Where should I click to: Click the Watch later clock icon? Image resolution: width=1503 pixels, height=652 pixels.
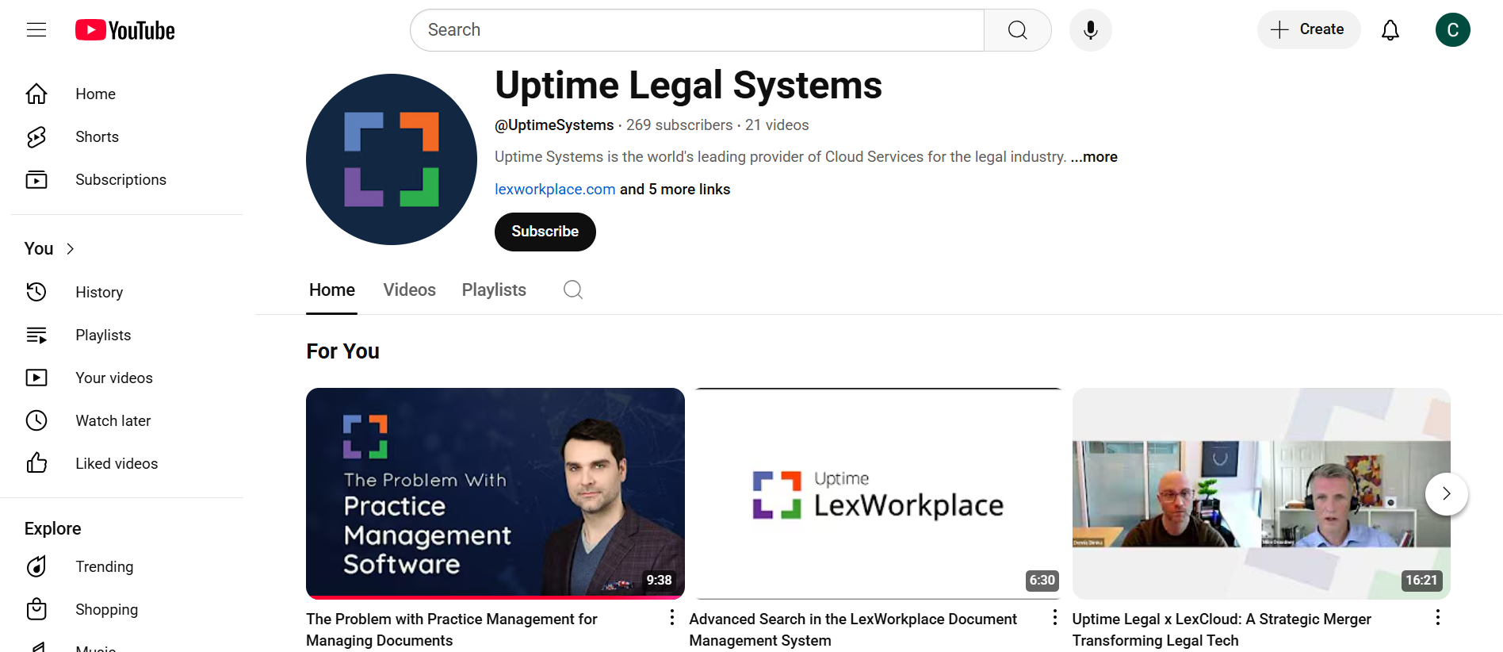[x=36, y=420]
